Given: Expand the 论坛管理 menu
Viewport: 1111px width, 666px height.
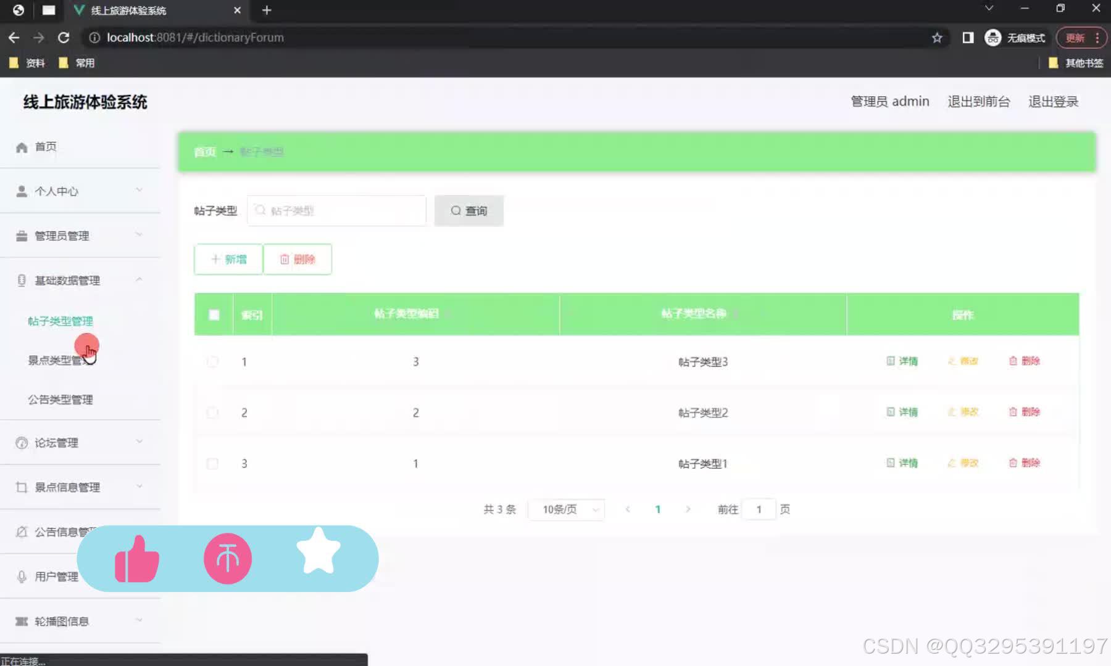Looking at the screenshot, I should [80, 443].
